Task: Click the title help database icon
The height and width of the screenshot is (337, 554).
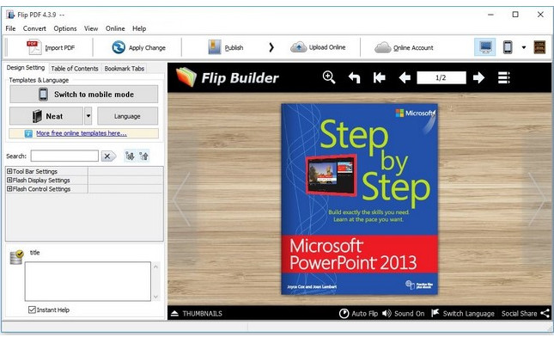Action: (16, 257)
